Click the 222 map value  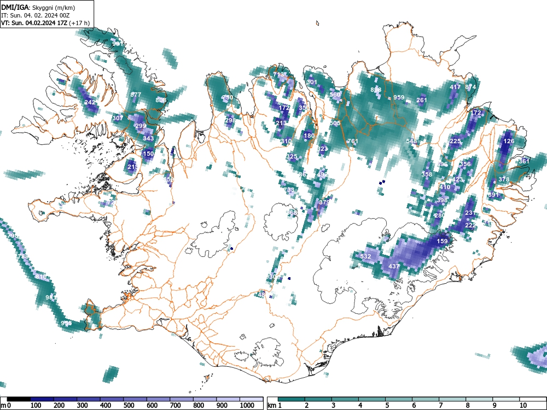[x=470, y=225]
